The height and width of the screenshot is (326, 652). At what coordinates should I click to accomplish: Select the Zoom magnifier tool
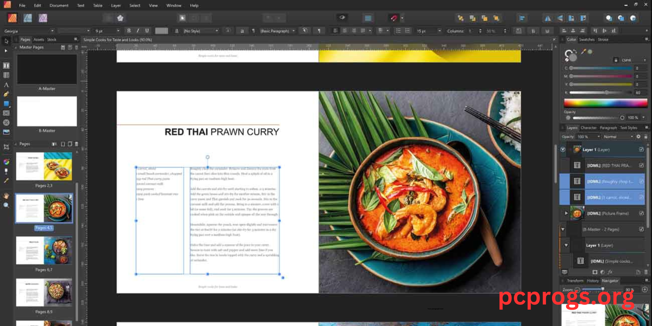coord(6,205)
